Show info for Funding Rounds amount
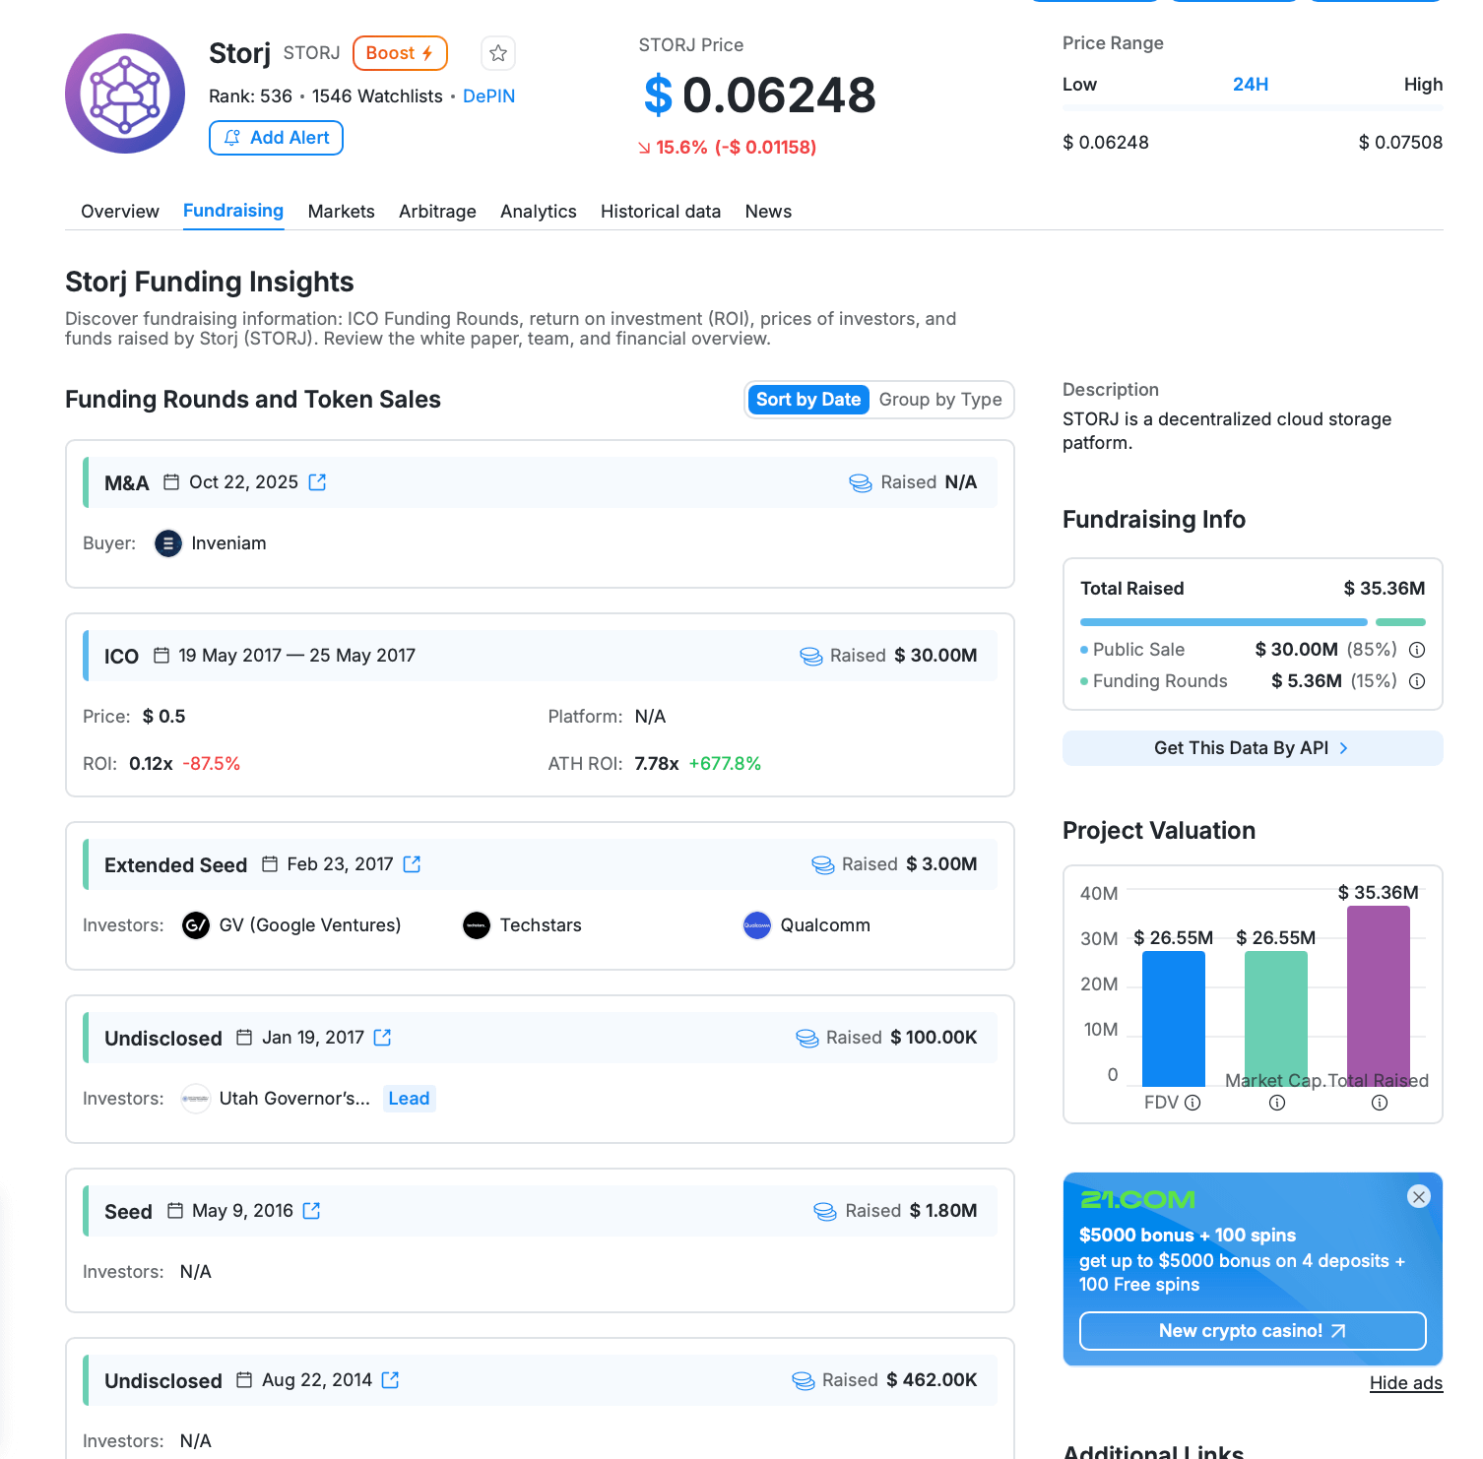 pos(1417,681)
